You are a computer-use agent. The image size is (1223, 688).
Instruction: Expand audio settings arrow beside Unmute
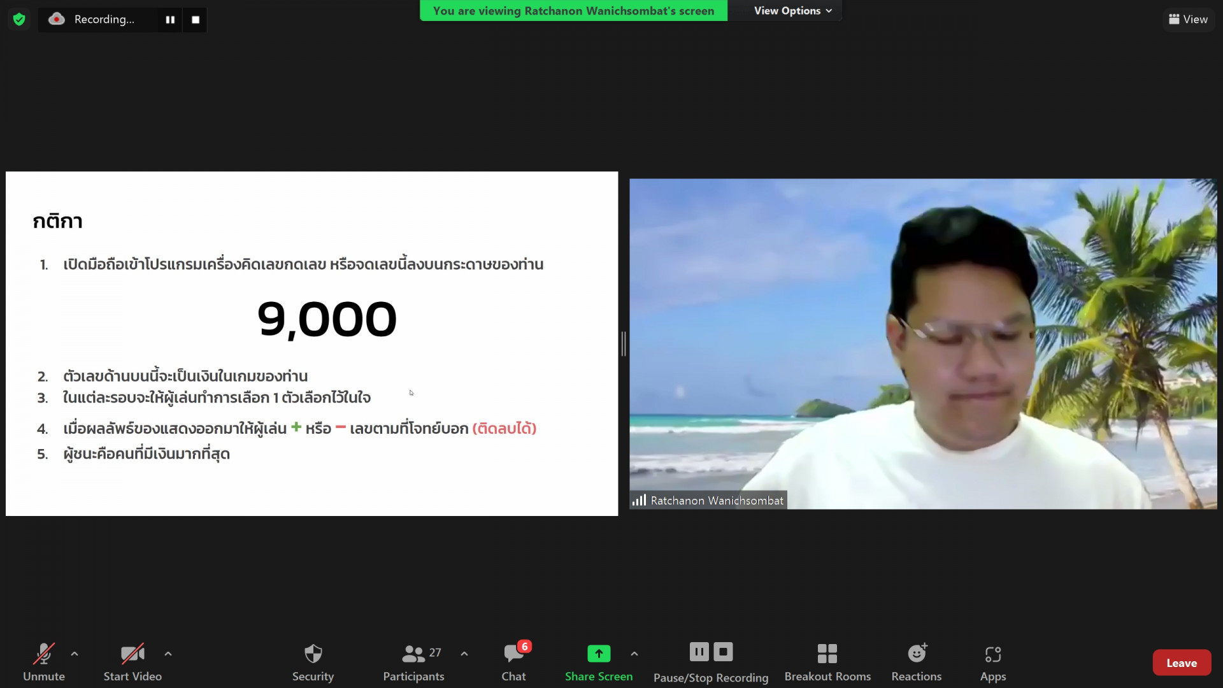pos(75,654)
